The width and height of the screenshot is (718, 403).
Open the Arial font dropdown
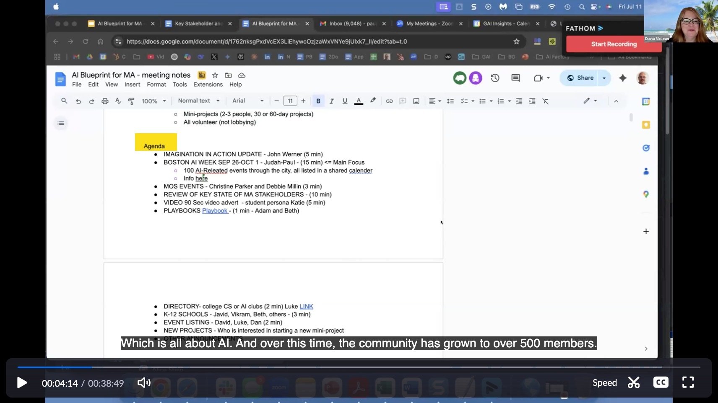(x=248, y=101)
